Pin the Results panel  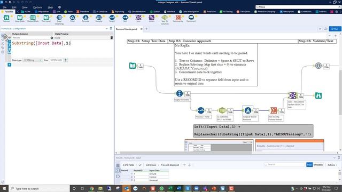click(x=338, y=158)
